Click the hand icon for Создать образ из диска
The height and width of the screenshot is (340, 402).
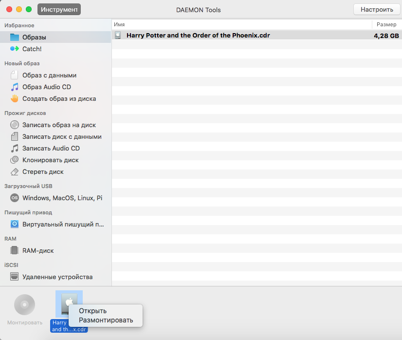[15, 98]
